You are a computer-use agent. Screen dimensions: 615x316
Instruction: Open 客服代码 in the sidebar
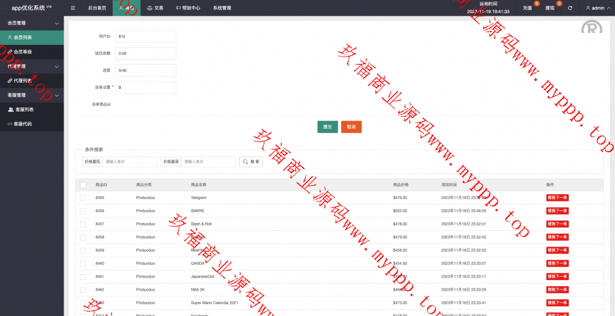[x=23, y=124]
